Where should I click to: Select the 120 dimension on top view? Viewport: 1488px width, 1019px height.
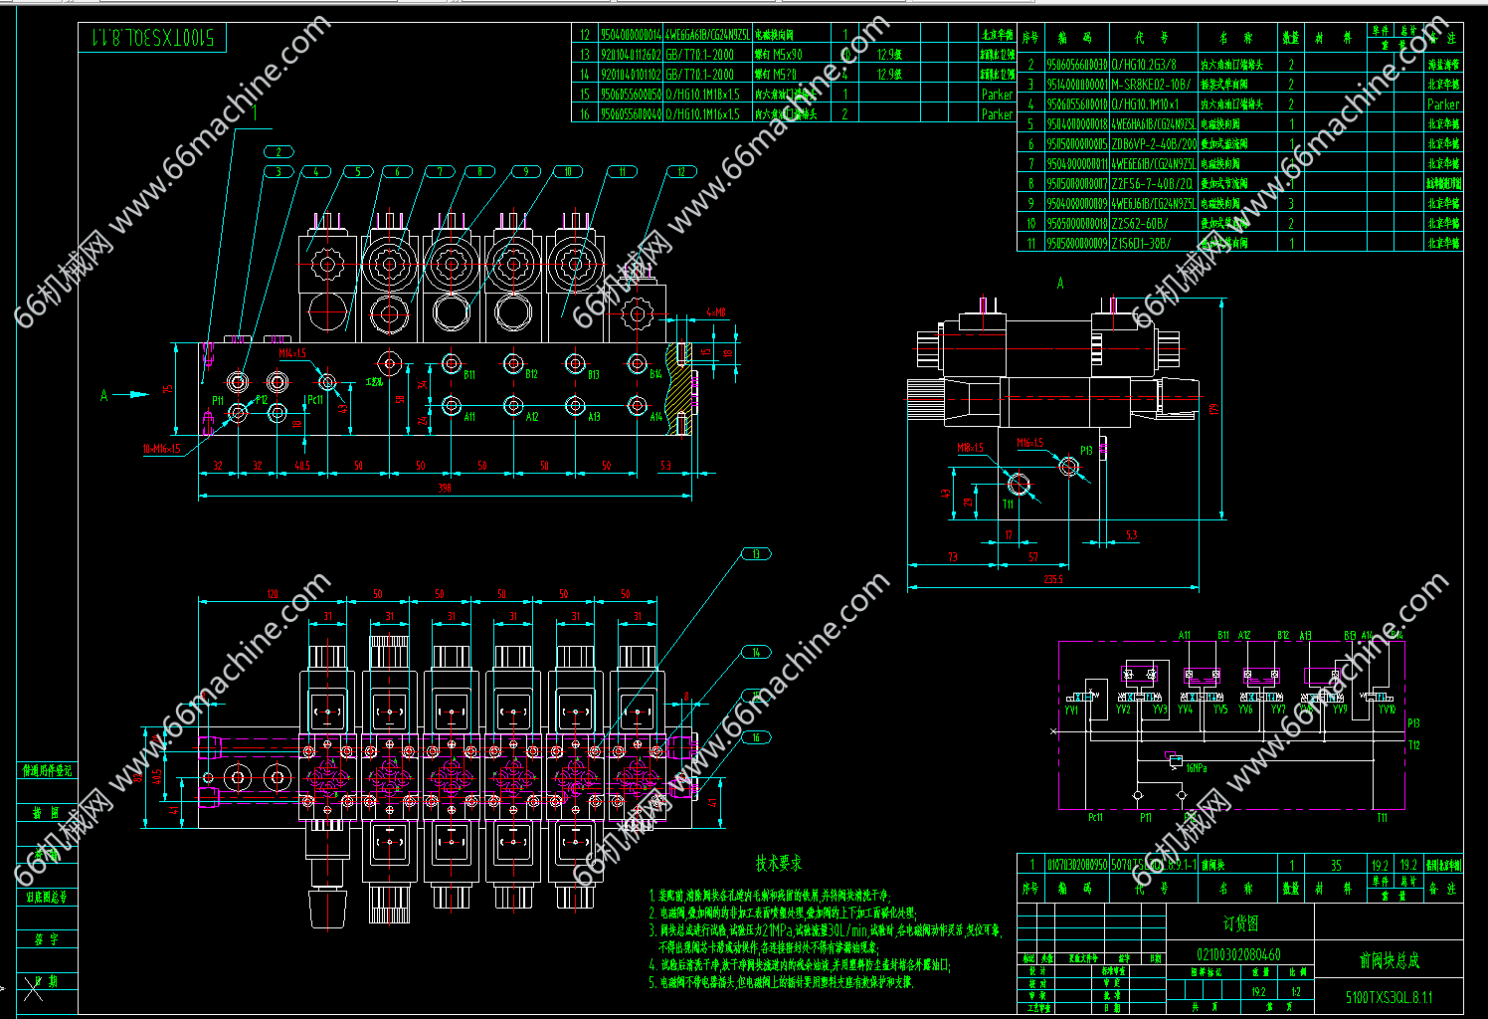click(x=272, y=595)
